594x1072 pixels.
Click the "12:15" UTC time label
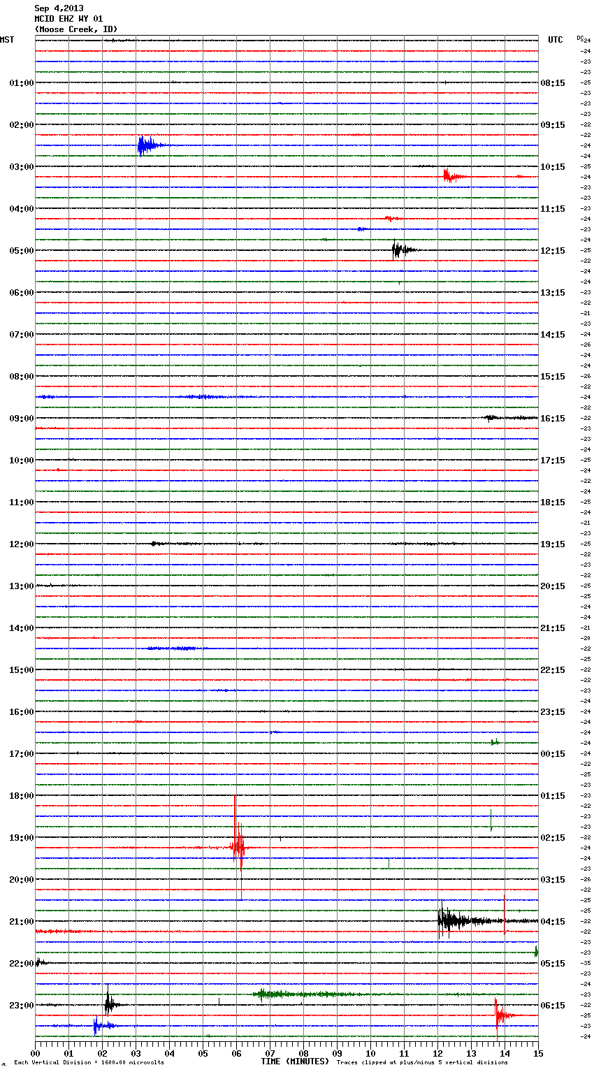pyautogui.click(x=553, y=250)
